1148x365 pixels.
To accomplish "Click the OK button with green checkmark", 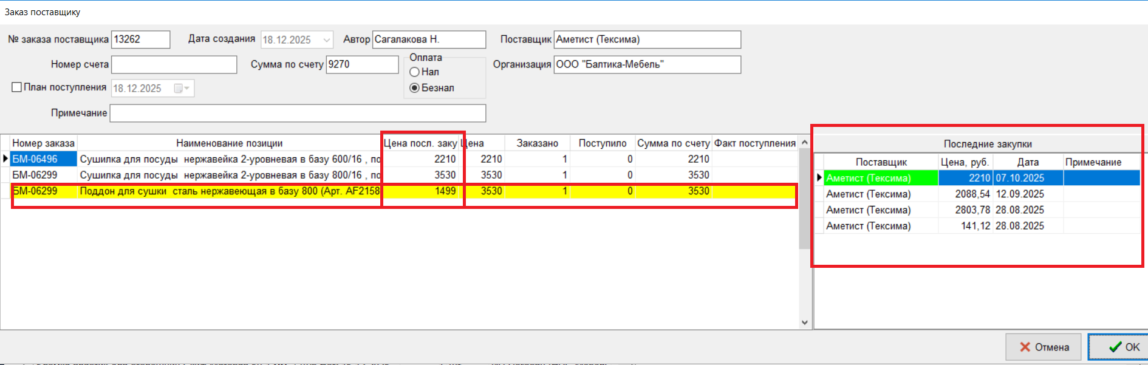I will [x=1118, y=347].
